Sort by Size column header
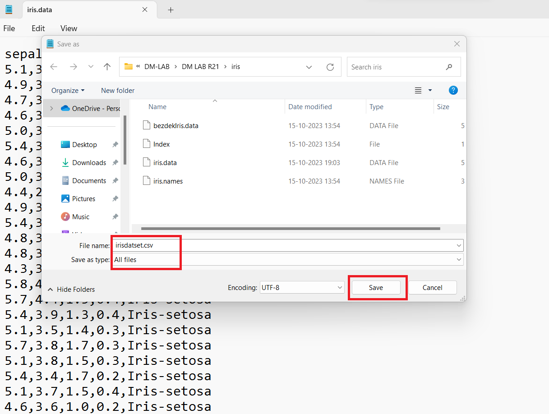This screenshot has height=414, width=549. tap(443, 107)
